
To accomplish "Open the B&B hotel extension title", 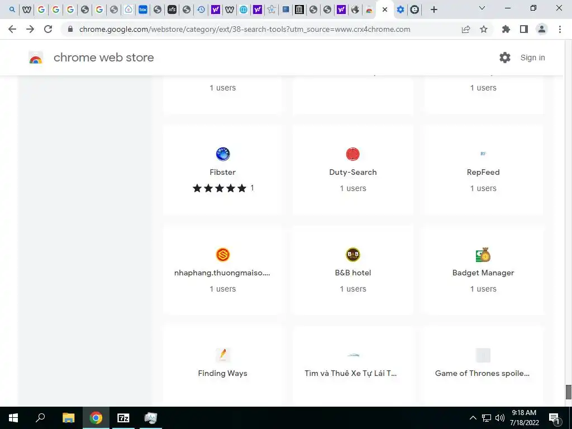I will 353,273.
